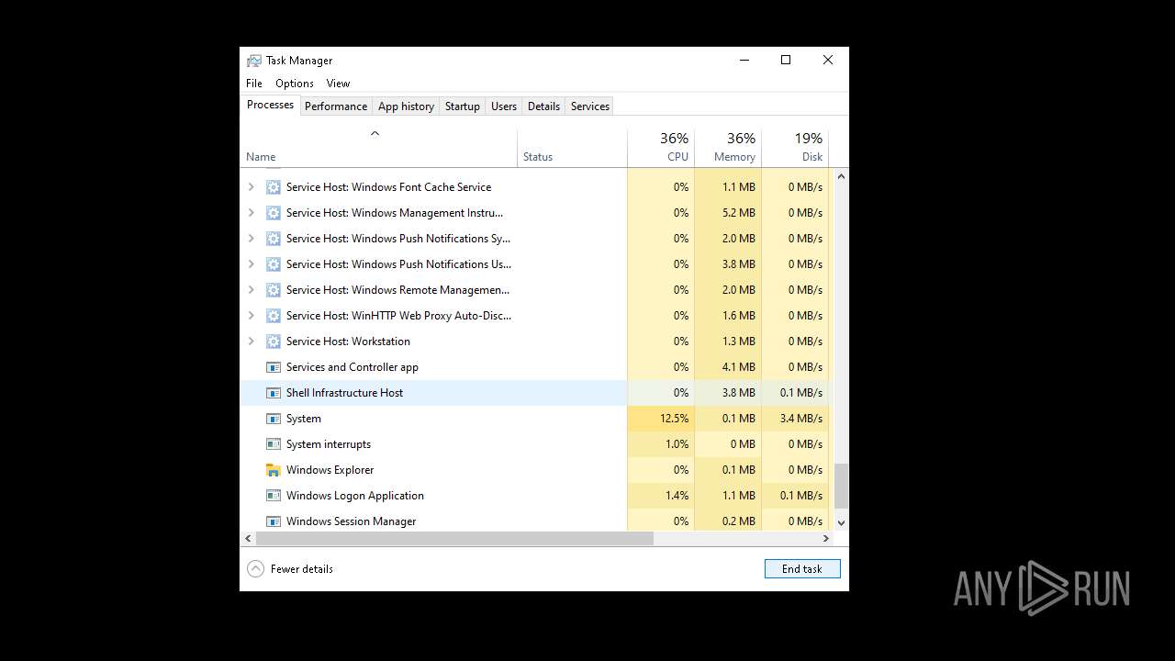The height and width of the screenshot is (661, 1175).
Task: Select the System process name
Action: [x=304, y=419]
